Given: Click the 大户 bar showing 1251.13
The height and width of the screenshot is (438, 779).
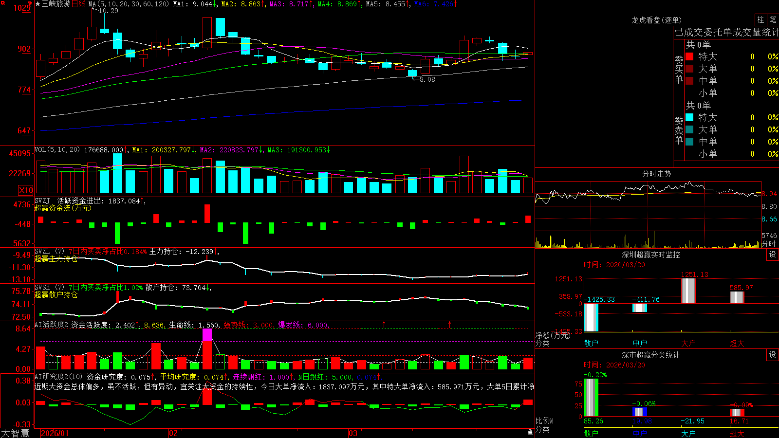Looking at the screenshot, I should point(688,291).
